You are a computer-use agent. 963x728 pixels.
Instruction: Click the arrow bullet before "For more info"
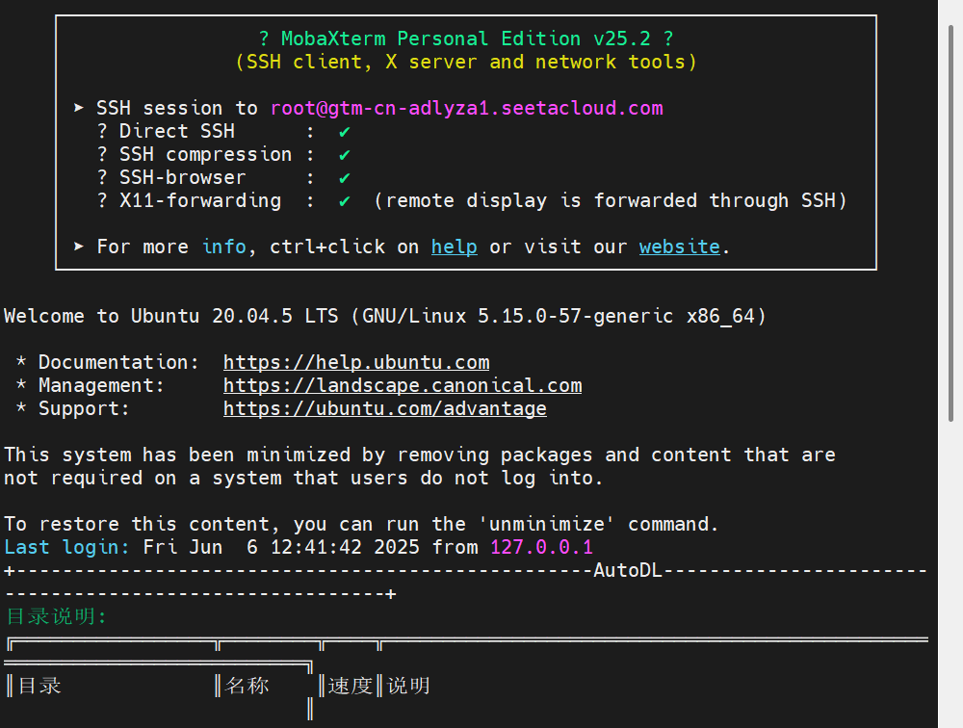79,247
